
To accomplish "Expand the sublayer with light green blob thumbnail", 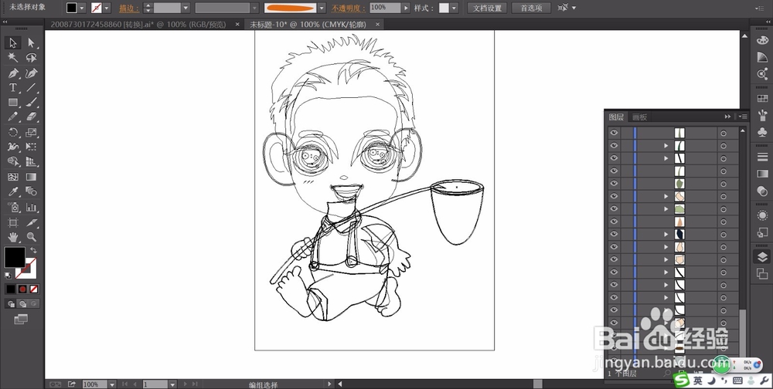I will 666,209.
